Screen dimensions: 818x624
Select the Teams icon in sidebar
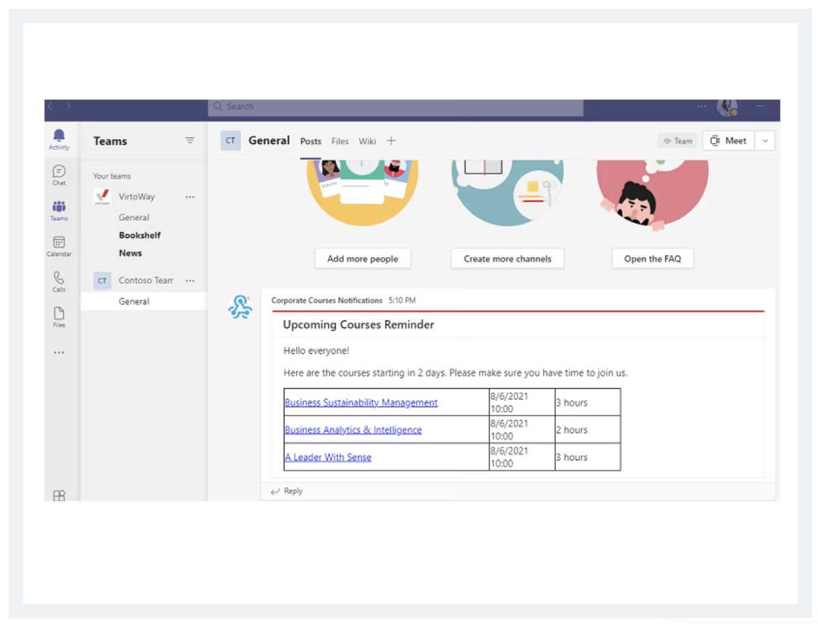(59, 210)
